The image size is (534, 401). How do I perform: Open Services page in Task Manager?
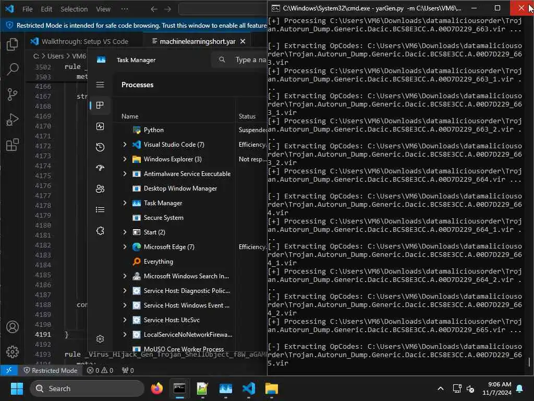(100, 231)
